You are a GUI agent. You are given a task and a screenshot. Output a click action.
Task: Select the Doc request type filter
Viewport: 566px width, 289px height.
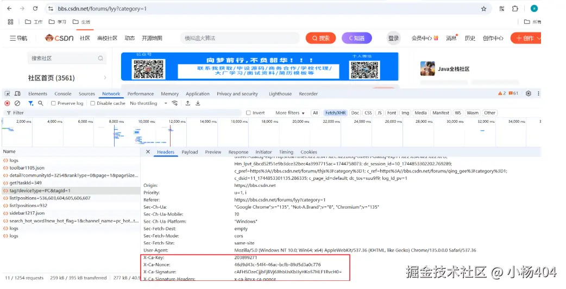tap(355, 113)
